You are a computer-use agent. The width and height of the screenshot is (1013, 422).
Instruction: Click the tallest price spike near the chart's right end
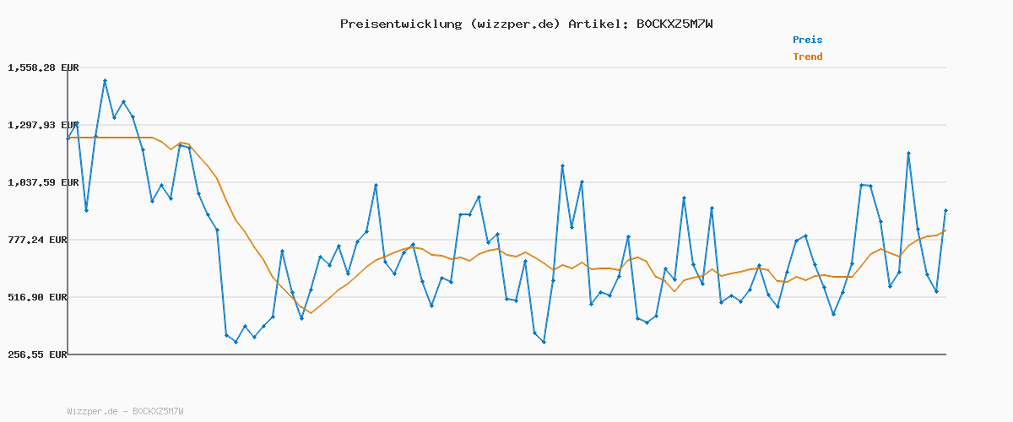pyautogui.click(x=908, y=153)
